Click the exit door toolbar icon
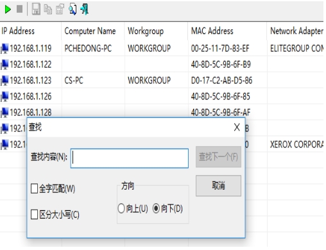The image size is (326, 250). pos(85,9)
